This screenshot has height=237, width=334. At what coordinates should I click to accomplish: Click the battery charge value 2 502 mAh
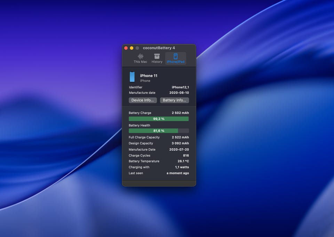(x=181, y=113)
